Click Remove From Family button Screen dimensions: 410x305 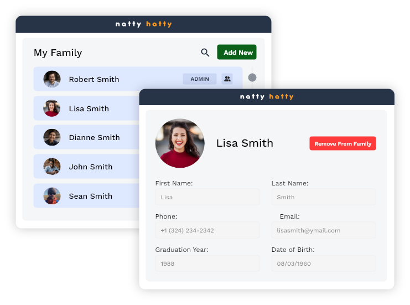click(342, 143)
